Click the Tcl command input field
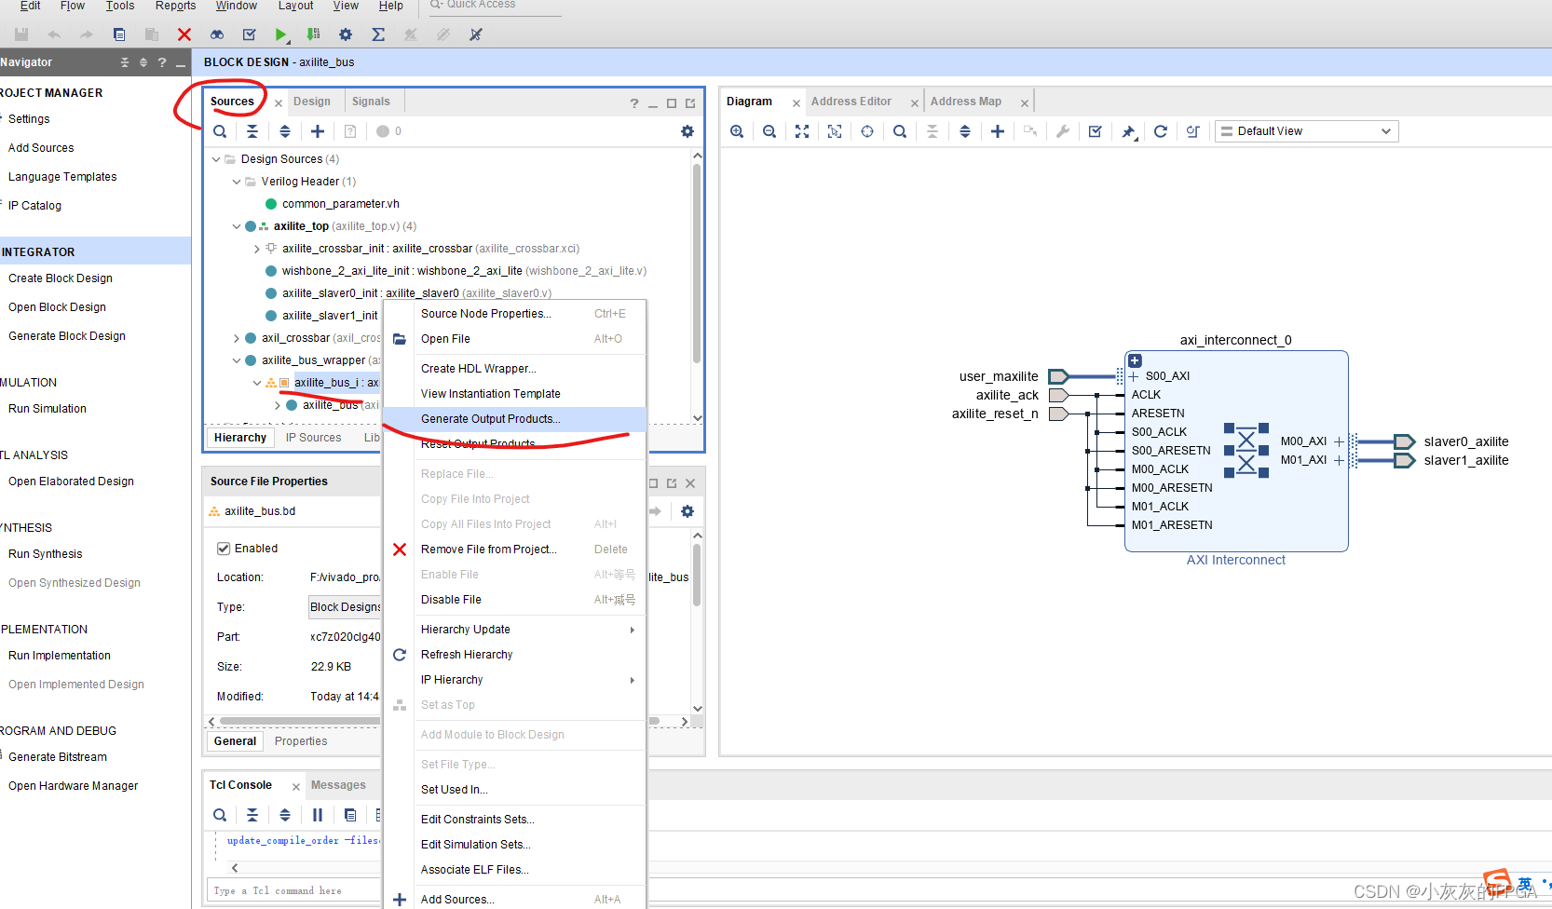The width and height of the screenshot is (1552, 909). 293,890
